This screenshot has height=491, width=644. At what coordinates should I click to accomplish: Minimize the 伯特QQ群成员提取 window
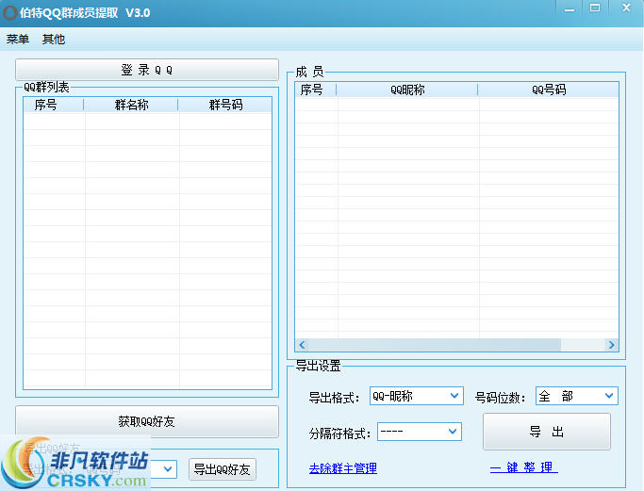(570, 9)
